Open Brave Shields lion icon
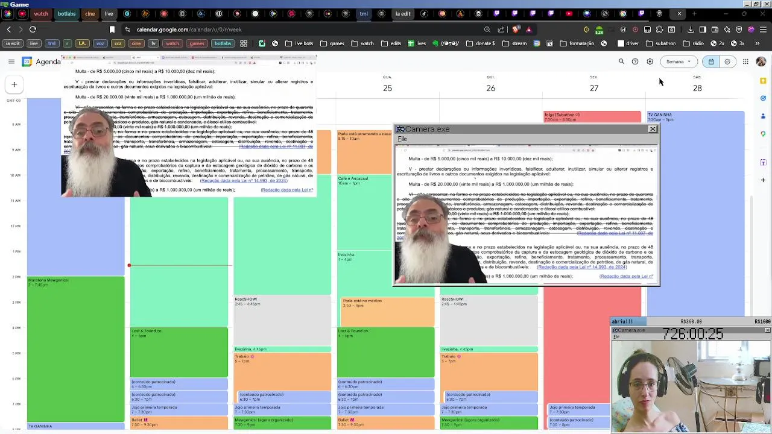The width and height of the screenshot is (772, 434). 516,30
